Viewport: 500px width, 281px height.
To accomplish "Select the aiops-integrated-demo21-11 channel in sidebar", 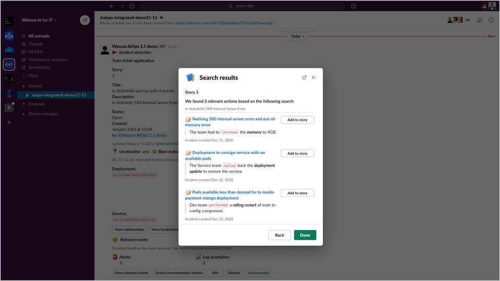I will pyautogui.click(x=56, y=95).
